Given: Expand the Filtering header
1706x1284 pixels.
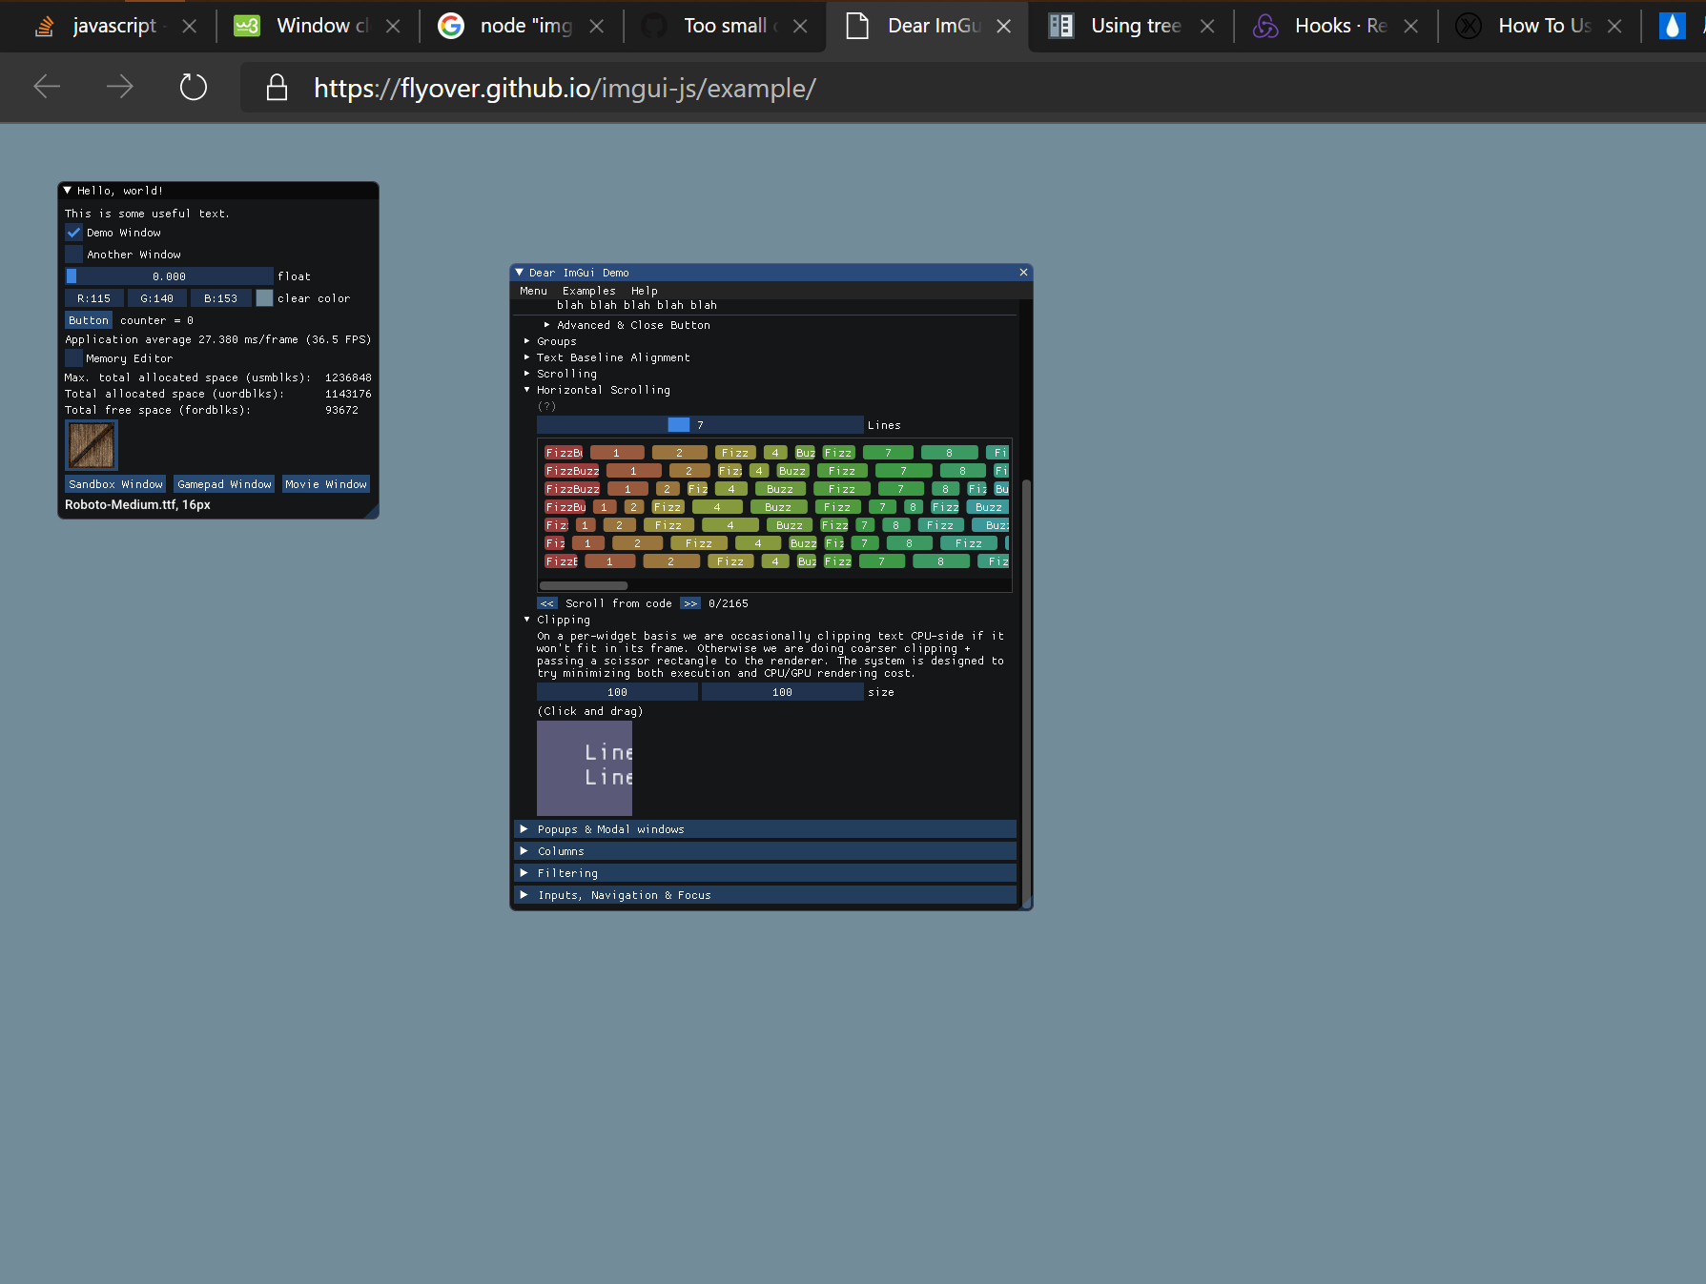Looking at the screenshot, I should (x=765, y=873).
